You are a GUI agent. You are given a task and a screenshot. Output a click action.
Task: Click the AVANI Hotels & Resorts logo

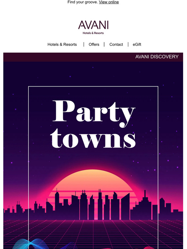[93, 27]
